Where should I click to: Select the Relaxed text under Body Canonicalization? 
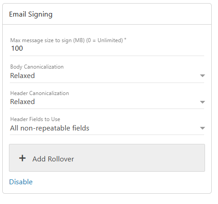click(x=22, y=76)
